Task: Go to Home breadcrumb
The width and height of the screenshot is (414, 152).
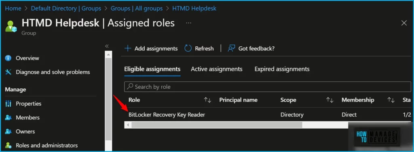Action: click(x=13, y=8)
